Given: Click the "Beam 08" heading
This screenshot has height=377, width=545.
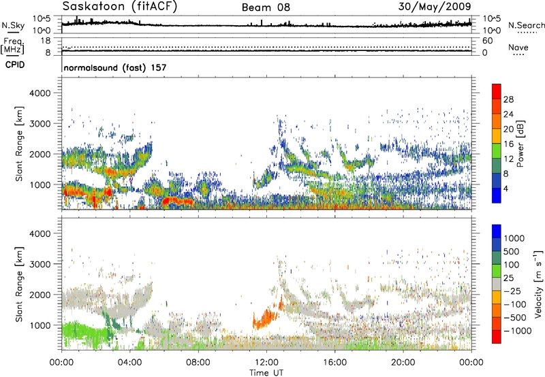Looking at the screenshot, I should click(266, 7).
